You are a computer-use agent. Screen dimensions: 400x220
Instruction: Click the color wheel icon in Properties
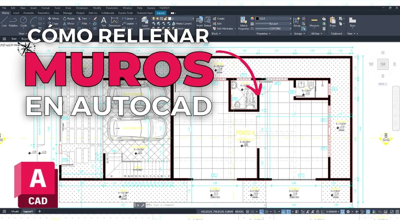click(x=252, y=19)
